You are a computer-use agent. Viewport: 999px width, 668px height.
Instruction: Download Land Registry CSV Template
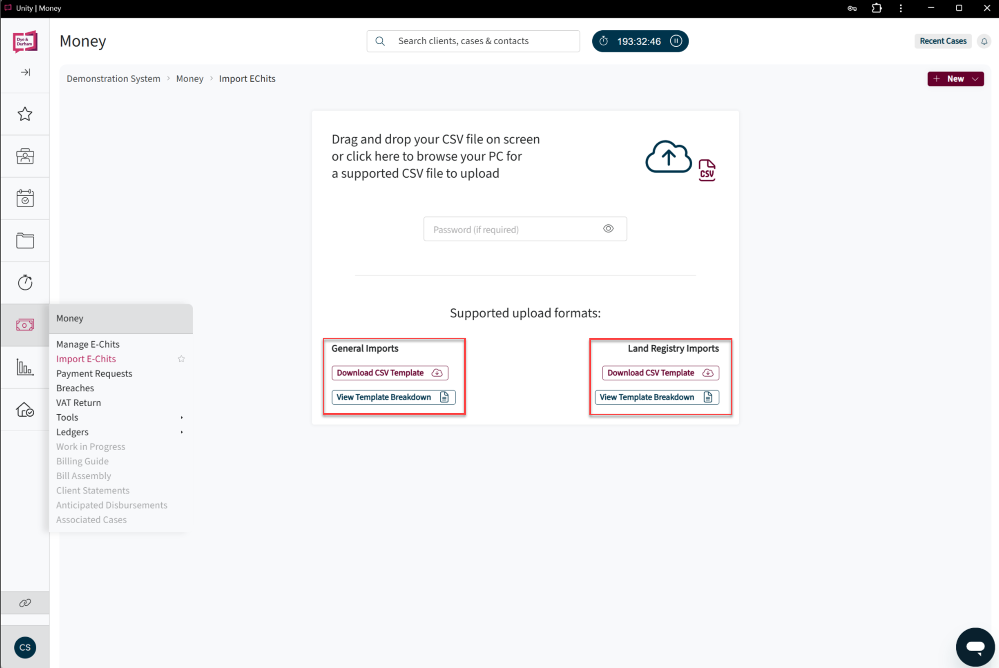click(660, 373)
